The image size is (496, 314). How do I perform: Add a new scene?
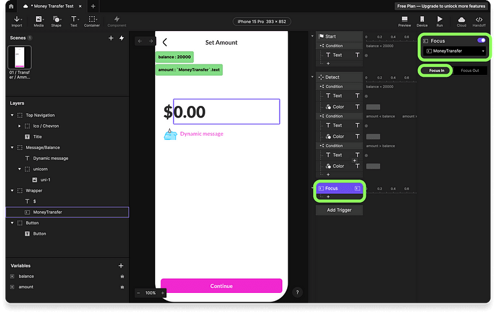click(111, 38)
